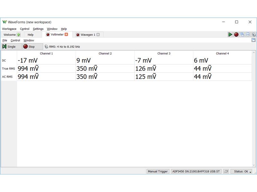This screenshot has height=192, width=257.
Task: Open the Voltmeter File menu
Action: (x=4, y=40)
